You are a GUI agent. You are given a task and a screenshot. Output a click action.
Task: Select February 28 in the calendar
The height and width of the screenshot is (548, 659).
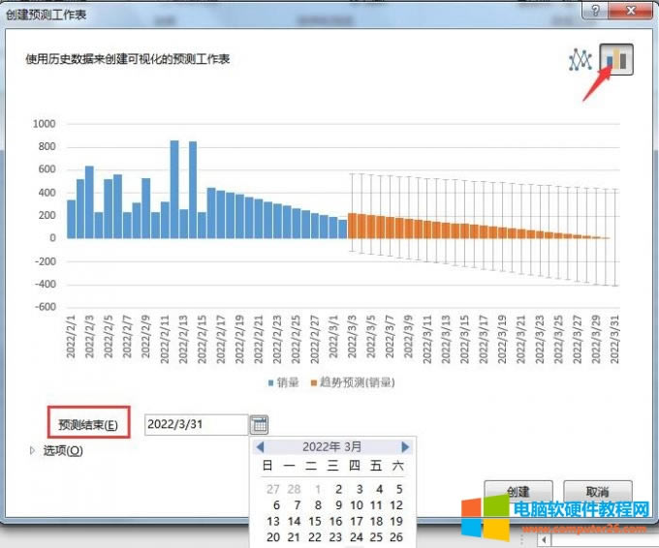tap(295, 489)
